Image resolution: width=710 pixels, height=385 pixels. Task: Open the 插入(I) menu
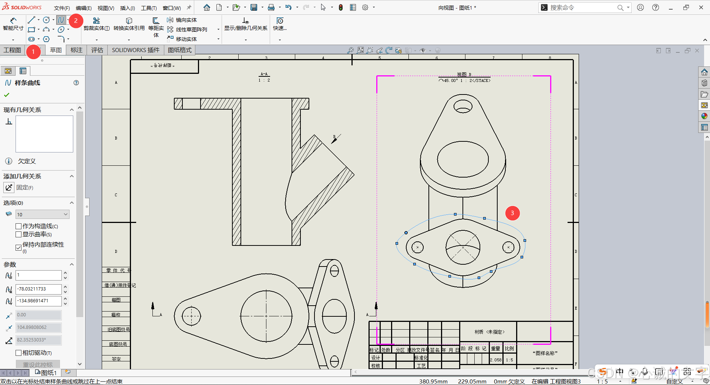coord(128,8)
